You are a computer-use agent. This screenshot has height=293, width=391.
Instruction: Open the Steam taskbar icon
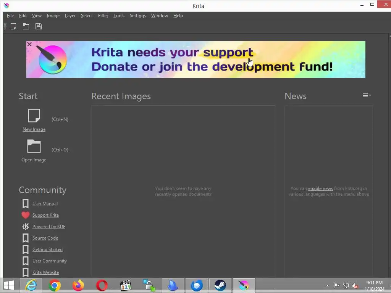(220, 285)
